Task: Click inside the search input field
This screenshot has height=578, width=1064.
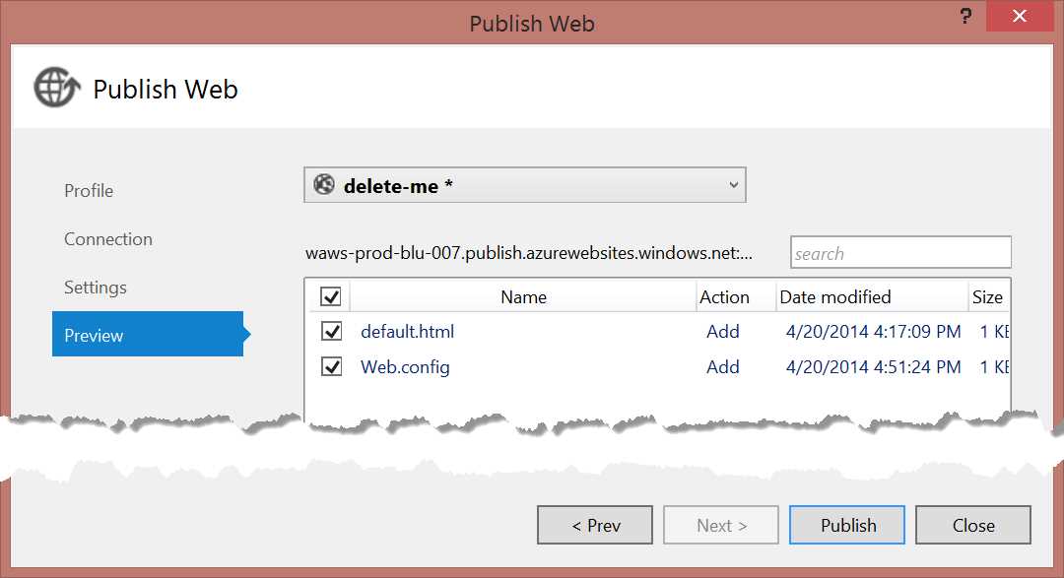Action: (x=887, y=252)
